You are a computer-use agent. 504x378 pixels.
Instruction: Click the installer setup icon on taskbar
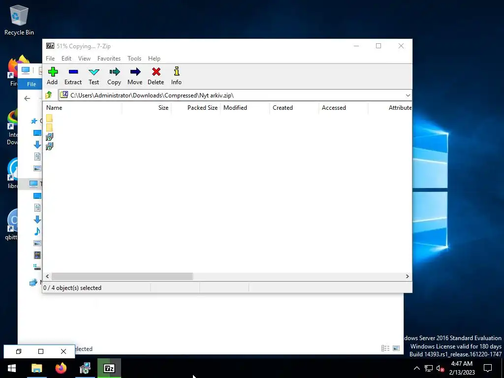(x=85, y=368)
